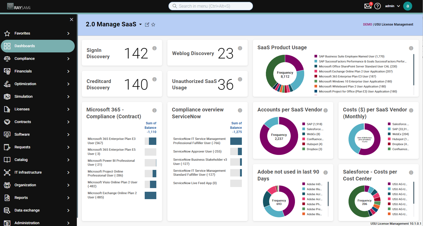
Task: Click Microsoft Exchange Online Plan 2 User (-885)
Action: point(122,195)
